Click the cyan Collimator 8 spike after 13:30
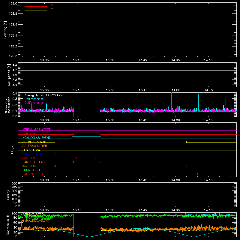 [x=120, y=102]
